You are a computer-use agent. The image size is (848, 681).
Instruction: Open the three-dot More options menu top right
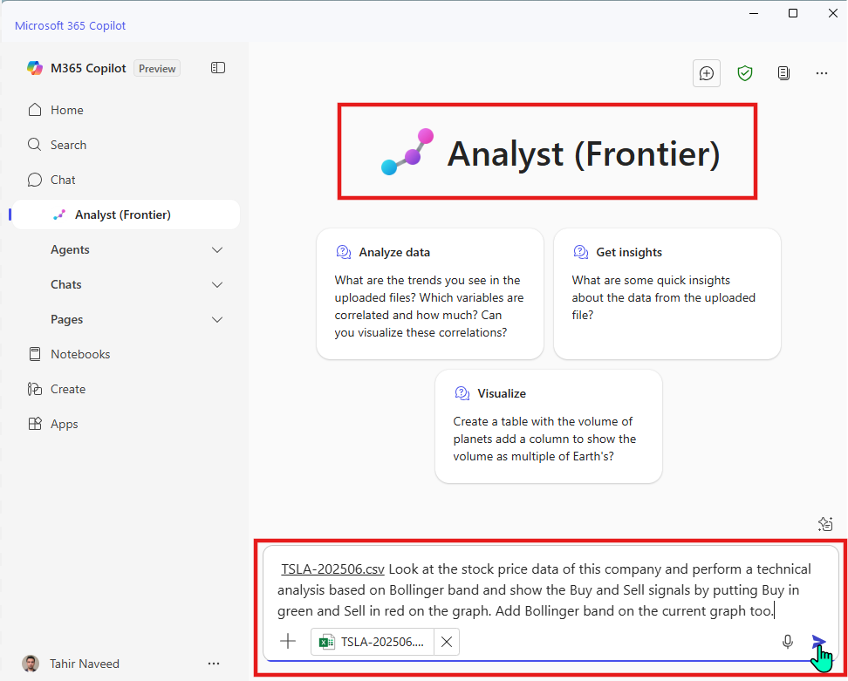tap(822, 73)
